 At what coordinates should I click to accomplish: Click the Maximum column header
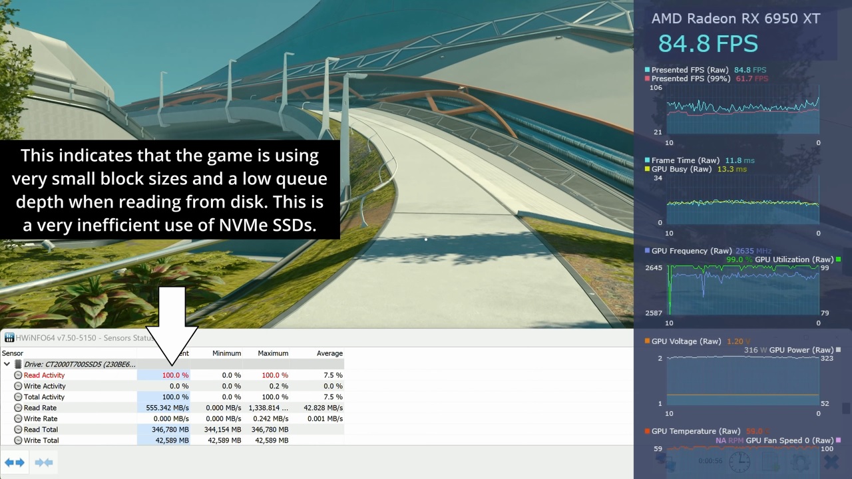click(x=273, y=353)
